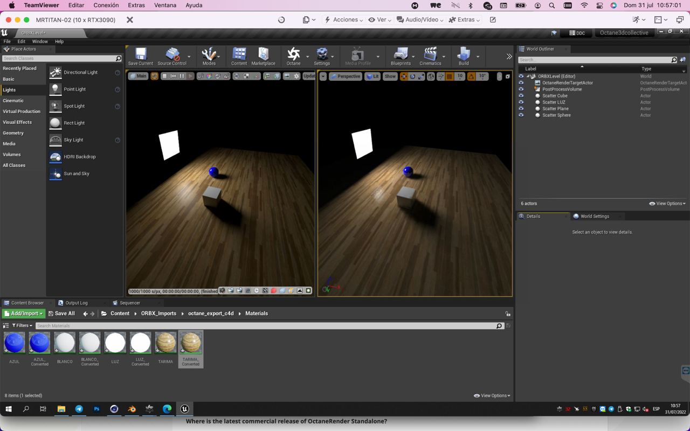690x431 pixels.
Task: Open the Modes toolbar button
Action: (209, 56)
